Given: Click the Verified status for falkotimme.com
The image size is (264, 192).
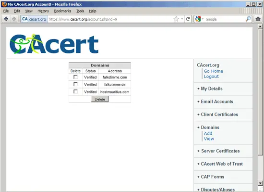Looking at the screenshot, I should (90, 77).
